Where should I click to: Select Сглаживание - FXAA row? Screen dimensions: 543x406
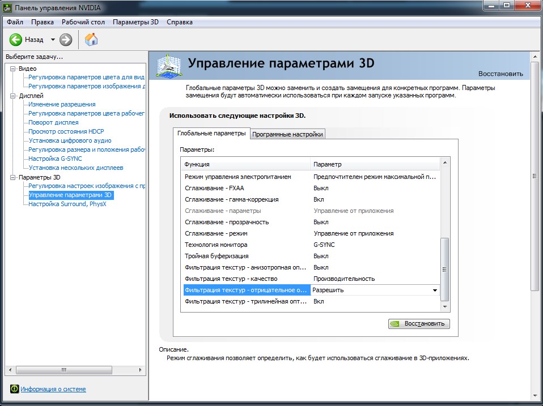311,188
